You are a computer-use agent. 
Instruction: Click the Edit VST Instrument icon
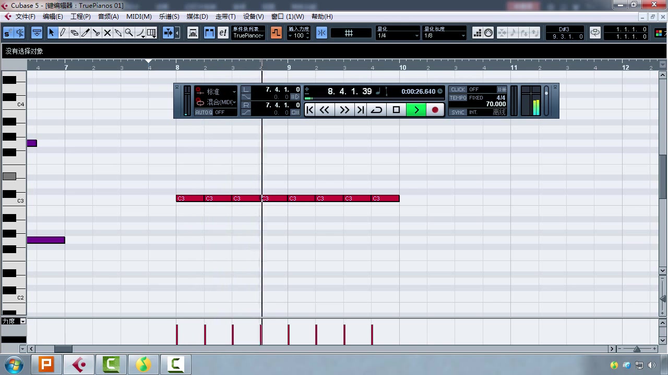point(595,33)
